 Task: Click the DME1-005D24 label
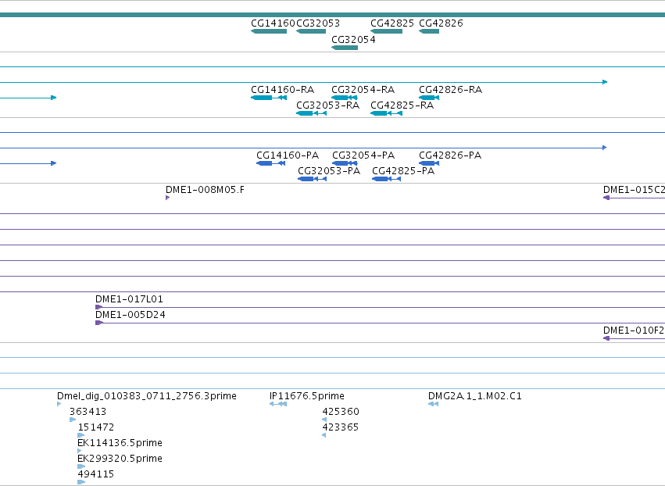click(x=130, y=315)
